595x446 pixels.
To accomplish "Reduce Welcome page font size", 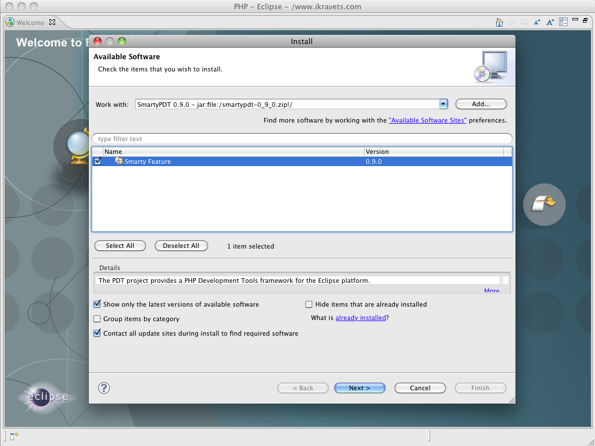I will tap(537, 23).
